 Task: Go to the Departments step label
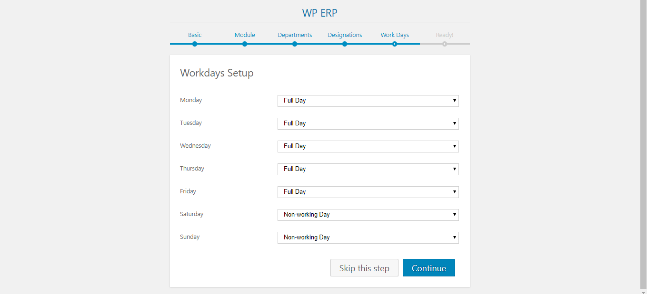295,35
